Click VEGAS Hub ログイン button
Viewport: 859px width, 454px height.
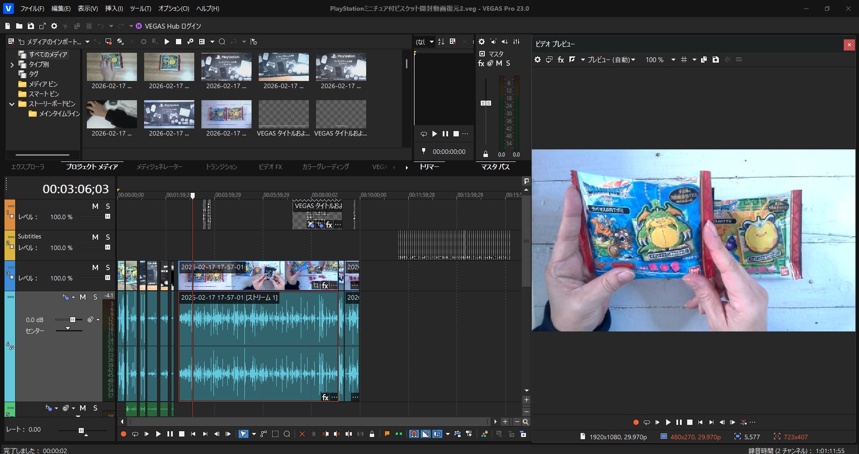coord(168,26)
